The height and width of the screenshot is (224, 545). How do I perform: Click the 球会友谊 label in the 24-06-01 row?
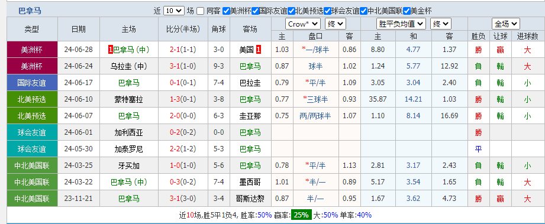(x=31, y=132)
